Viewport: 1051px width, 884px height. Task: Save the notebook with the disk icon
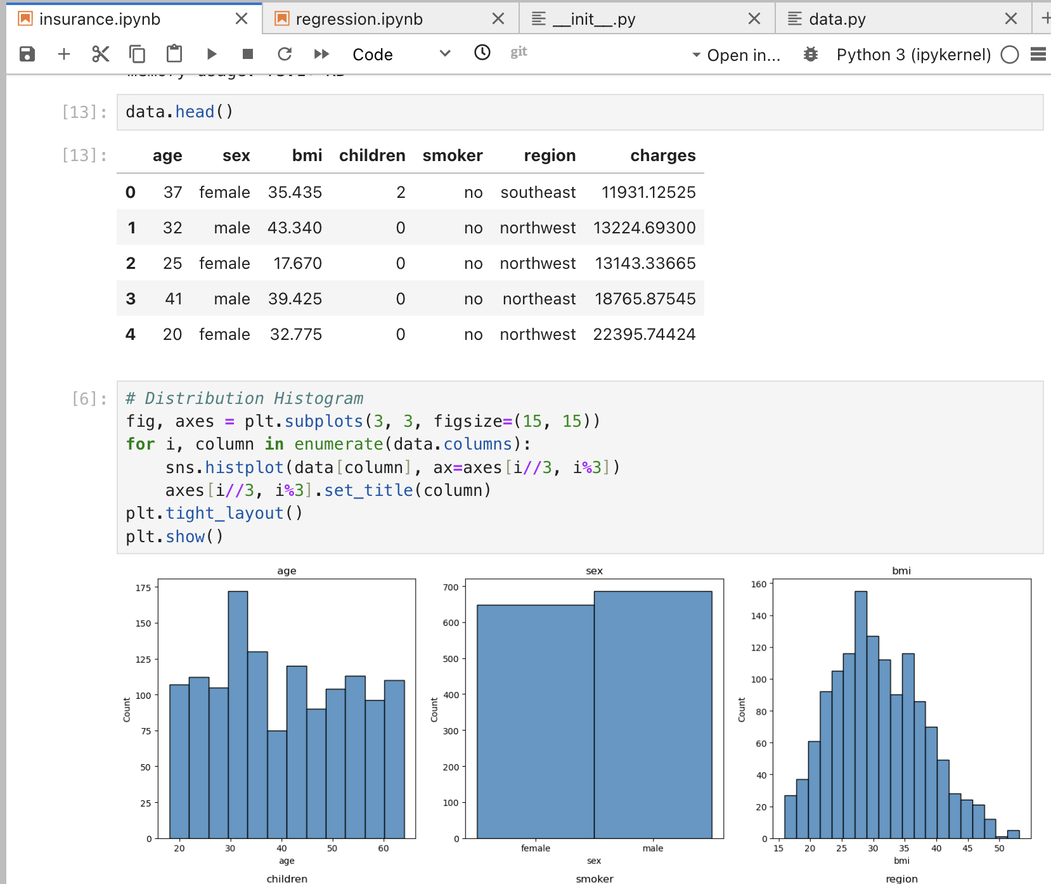point(27,54)
